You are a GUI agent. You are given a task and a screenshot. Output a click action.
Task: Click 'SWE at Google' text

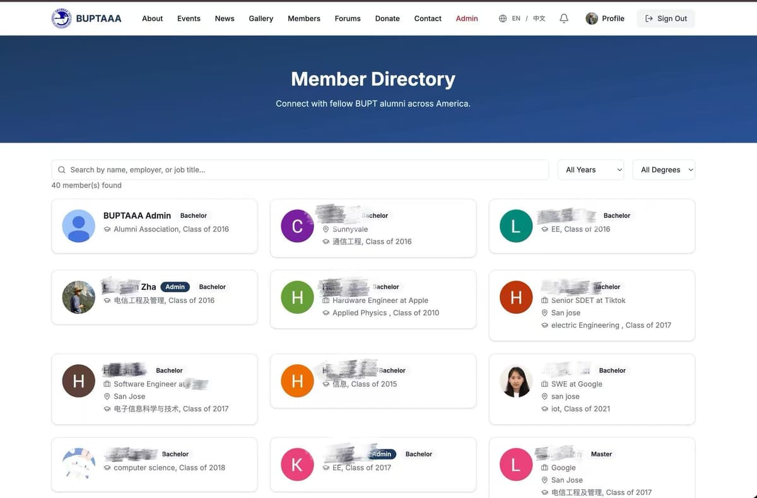pyautogui.click(x=577, y=384)
